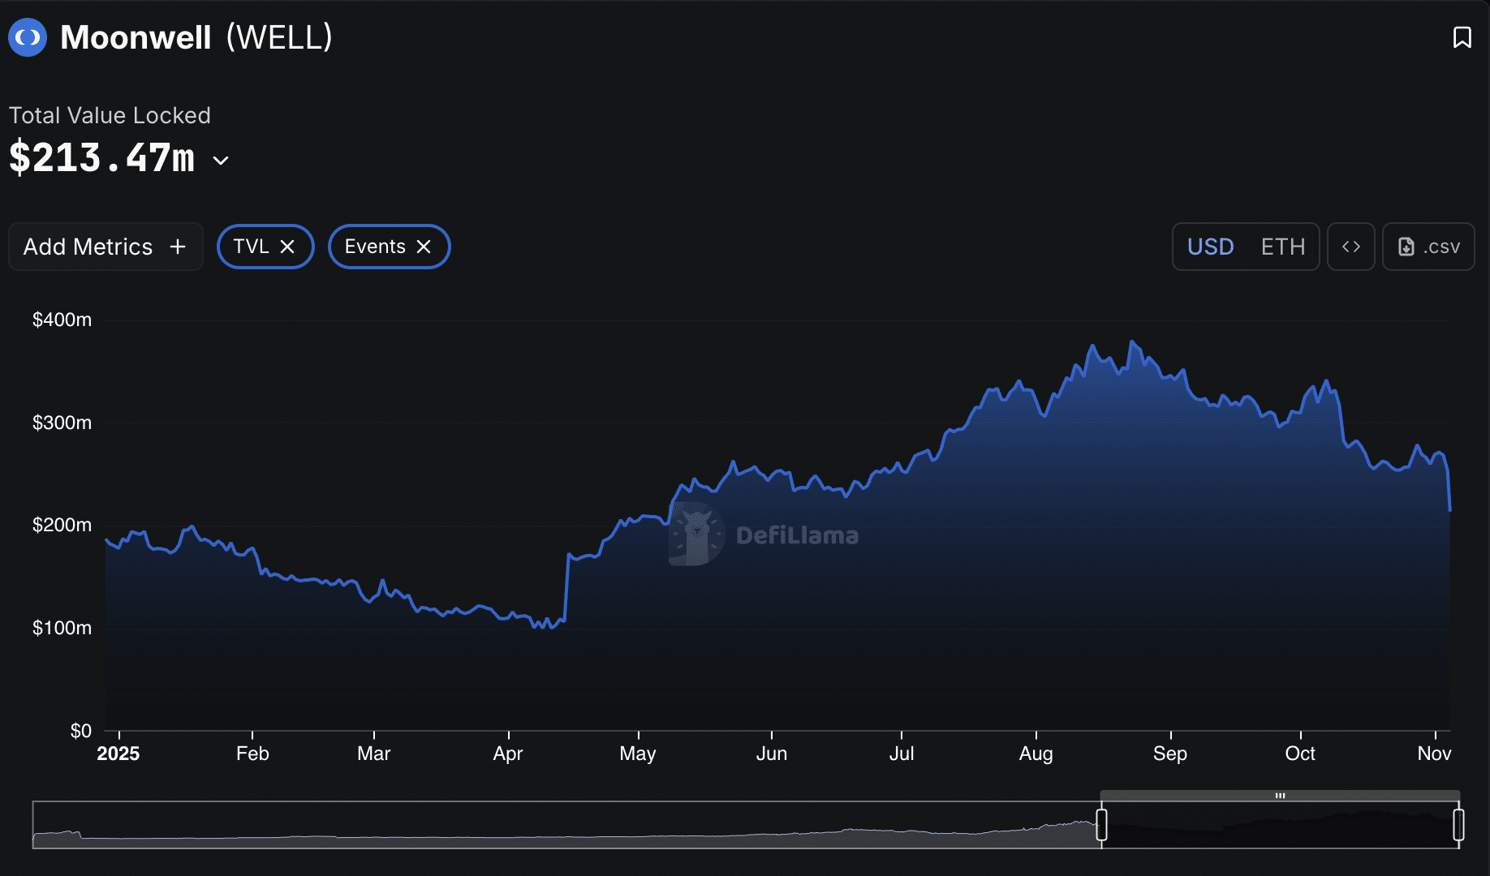Bookmark the Moonwell protocol
Viewport: 1490px width, 876px height.
[x=1462, y=37]
